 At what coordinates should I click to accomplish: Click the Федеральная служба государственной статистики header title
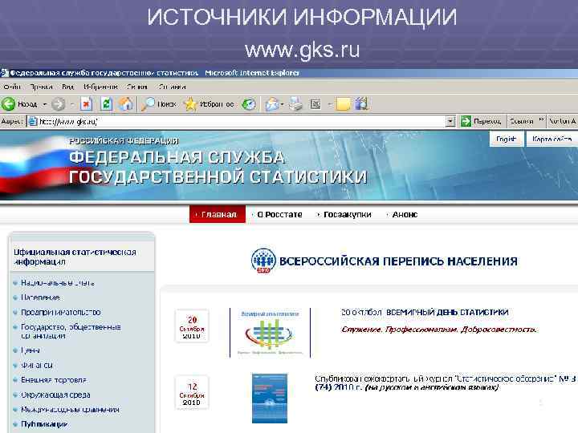pos(218,167)
